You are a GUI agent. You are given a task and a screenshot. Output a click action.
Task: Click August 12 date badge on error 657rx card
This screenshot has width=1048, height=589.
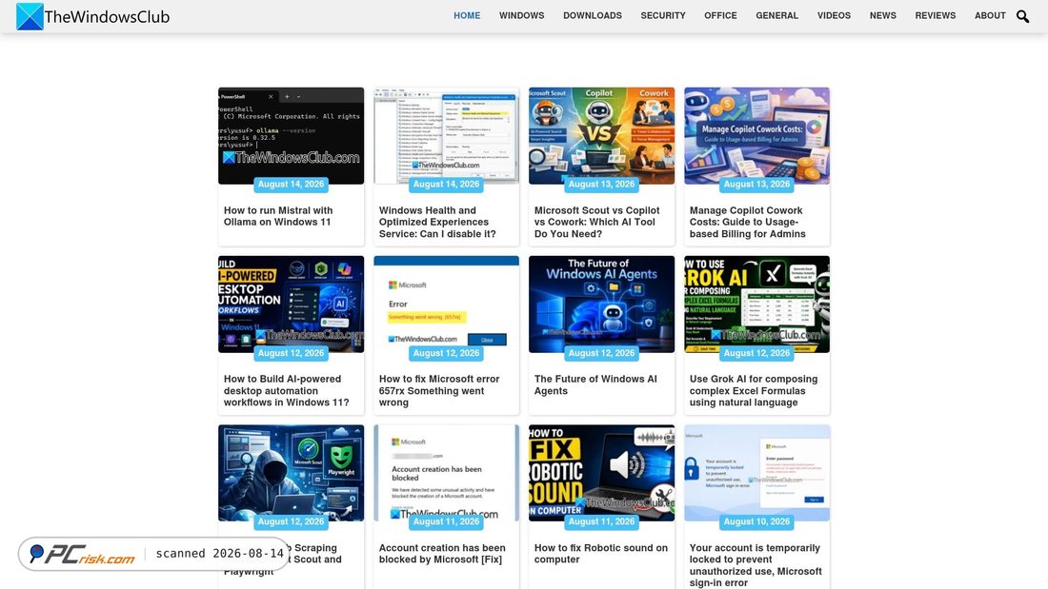click(x=447, y=353)
